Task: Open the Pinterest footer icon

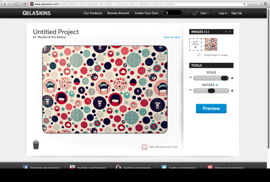Action: (210, 167)
